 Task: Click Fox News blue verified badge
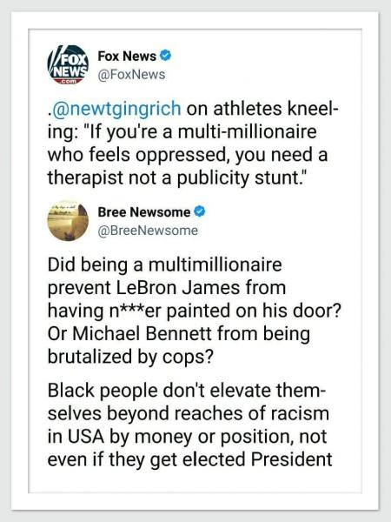(x=166, y=56)
